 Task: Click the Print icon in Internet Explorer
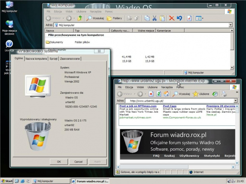(x=224, y=94)
